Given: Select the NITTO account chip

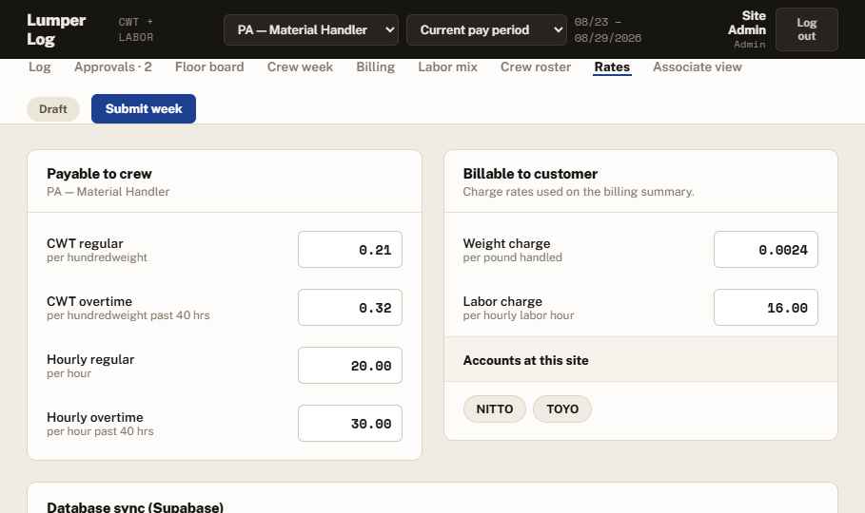Looking at the screenshot, I should point(495,408).
